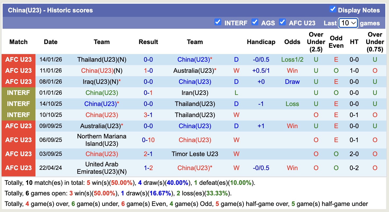Click the Handicap column header

pos(261,42)
